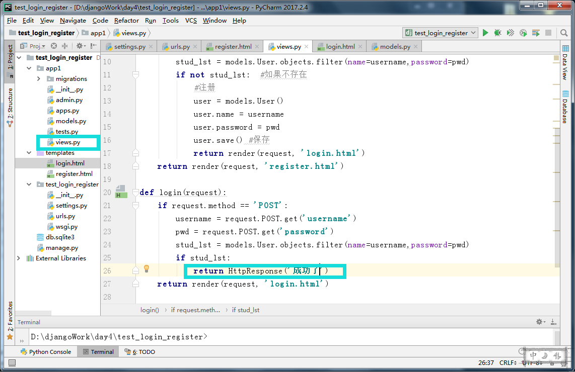This screenshot has width=575, height=372.
Task: Click the terminal command prompt line
Action: (119, 336)
